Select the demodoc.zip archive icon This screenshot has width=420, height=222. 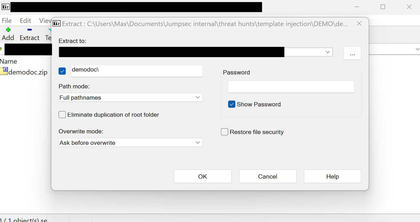[x=4, y=71]
